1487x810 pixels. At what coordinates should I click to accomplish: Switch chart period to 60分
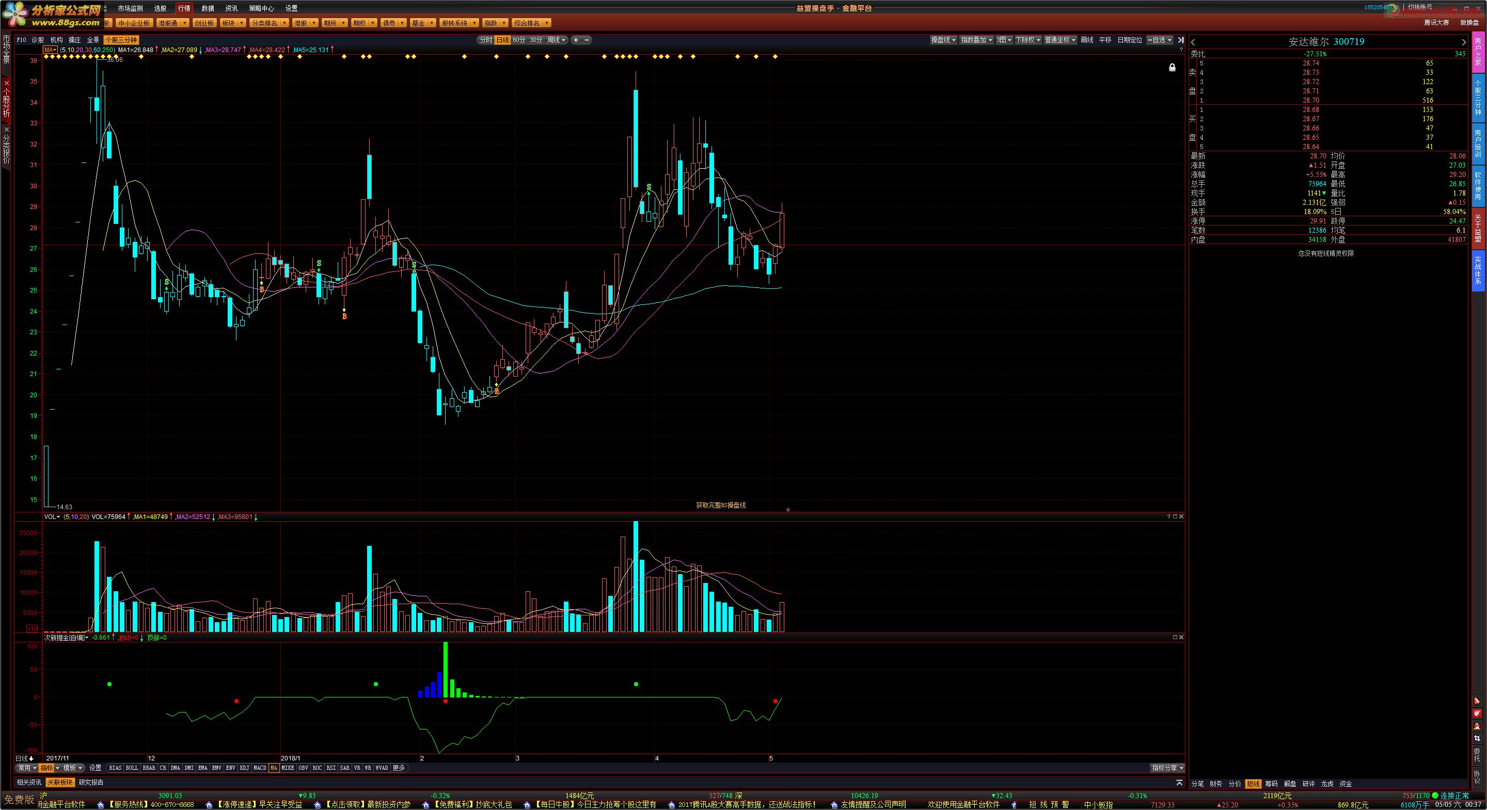[519, 40]
